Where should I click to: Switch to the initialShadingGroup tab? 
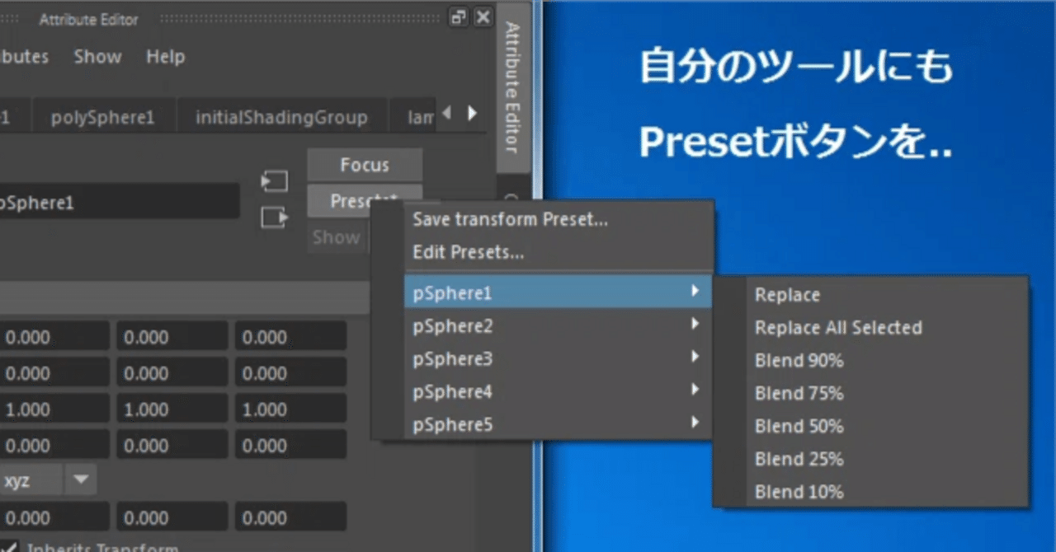click(282, 116)
